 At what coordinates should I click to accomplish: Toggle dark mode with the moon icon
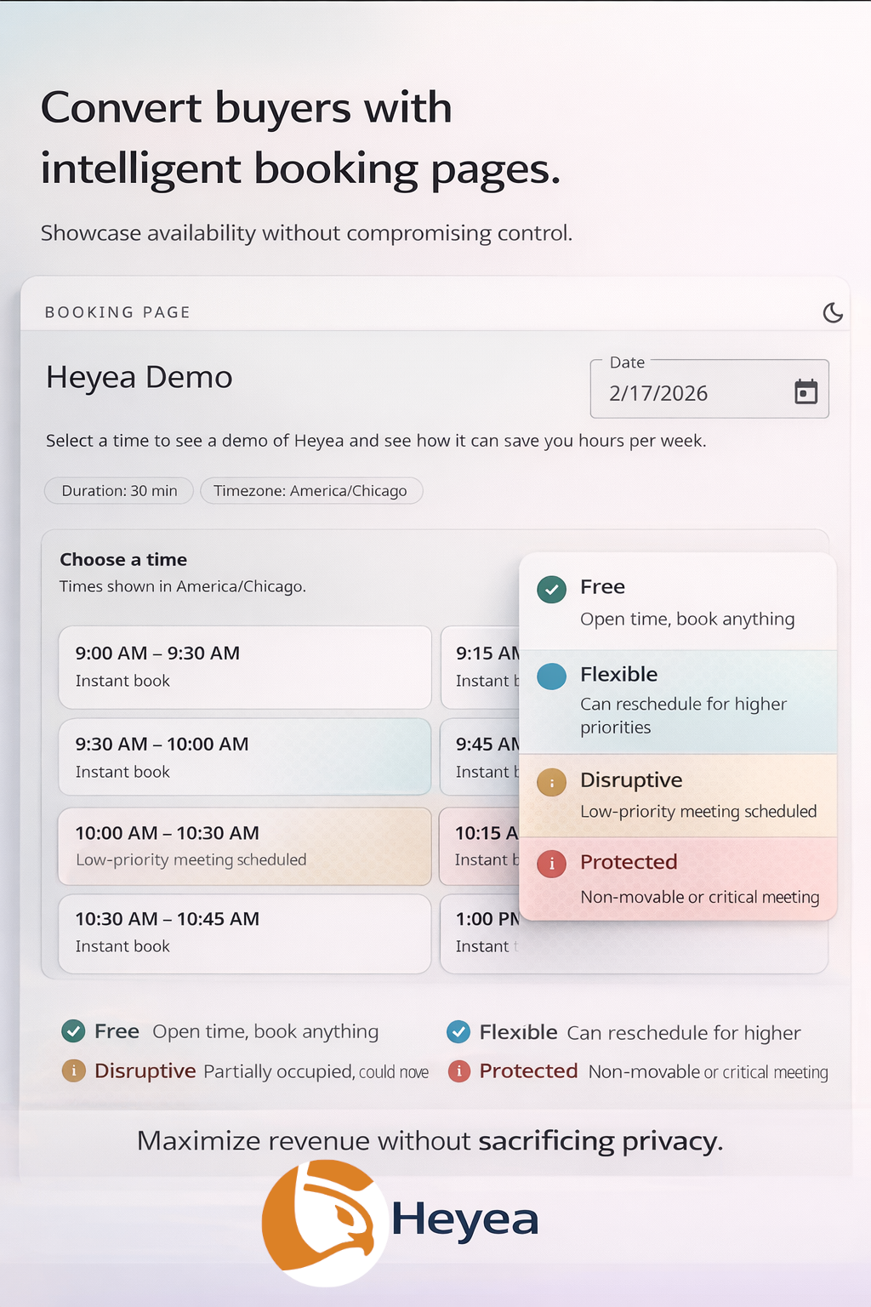834,311
